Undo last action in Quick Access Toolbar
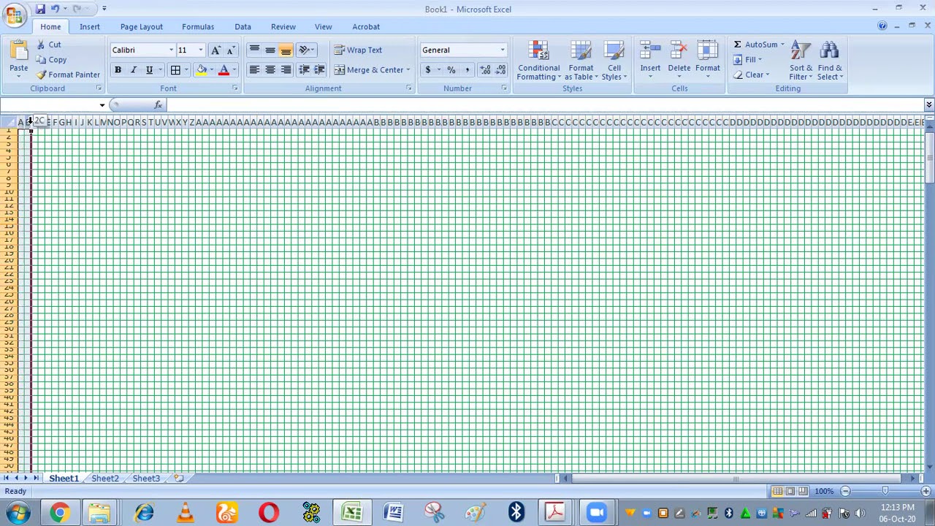935x526 pixels. coord(55,9)
